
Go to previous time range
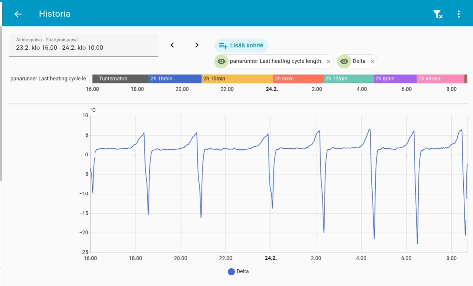(x=172, y=45)
